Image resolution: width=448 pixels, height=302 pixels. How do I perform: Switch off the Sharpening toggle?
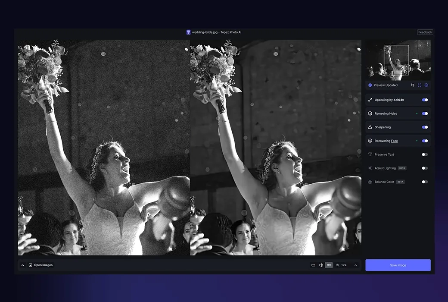(425, 127)
